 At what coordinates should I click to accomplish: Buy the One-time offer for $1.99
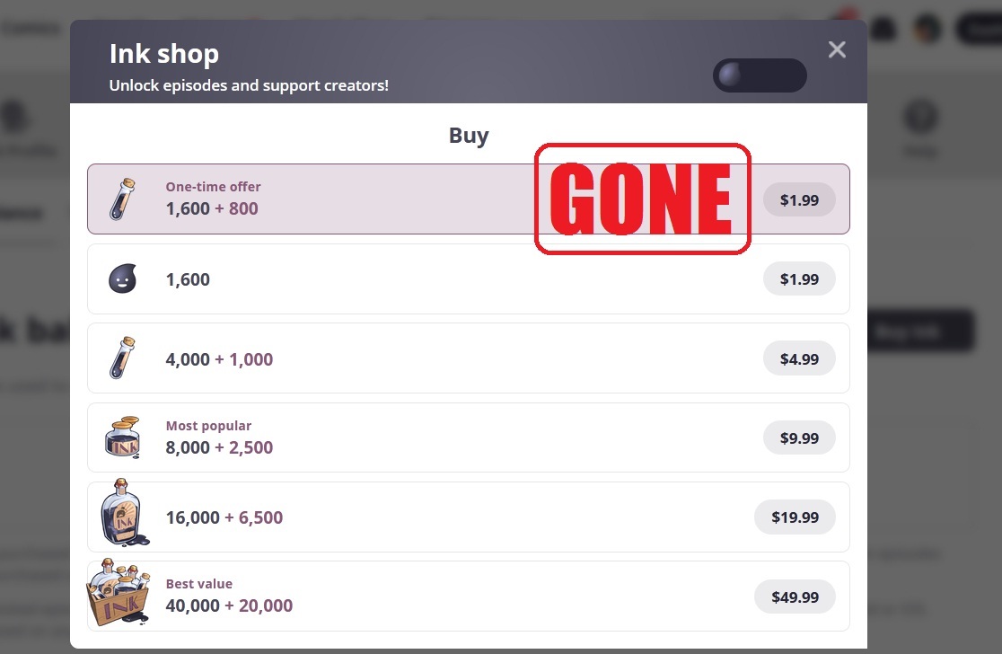pos(798,199)
